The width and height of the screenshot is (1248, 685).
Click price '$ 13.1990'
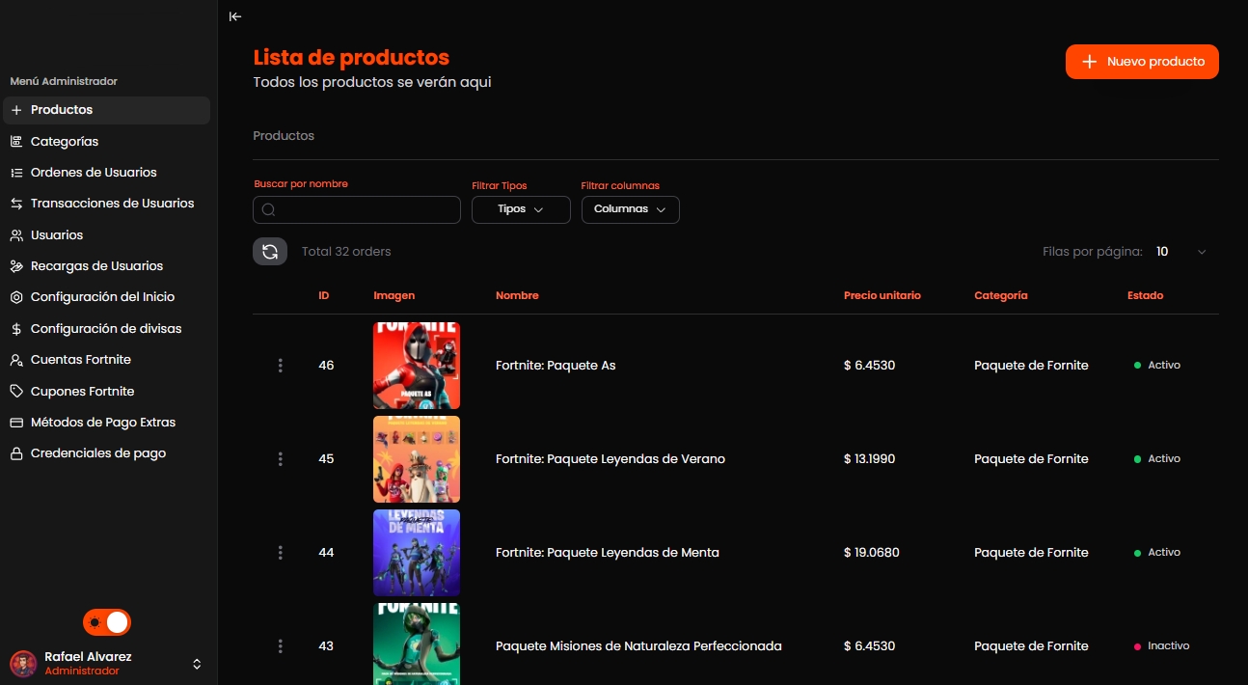click(869, 459)
